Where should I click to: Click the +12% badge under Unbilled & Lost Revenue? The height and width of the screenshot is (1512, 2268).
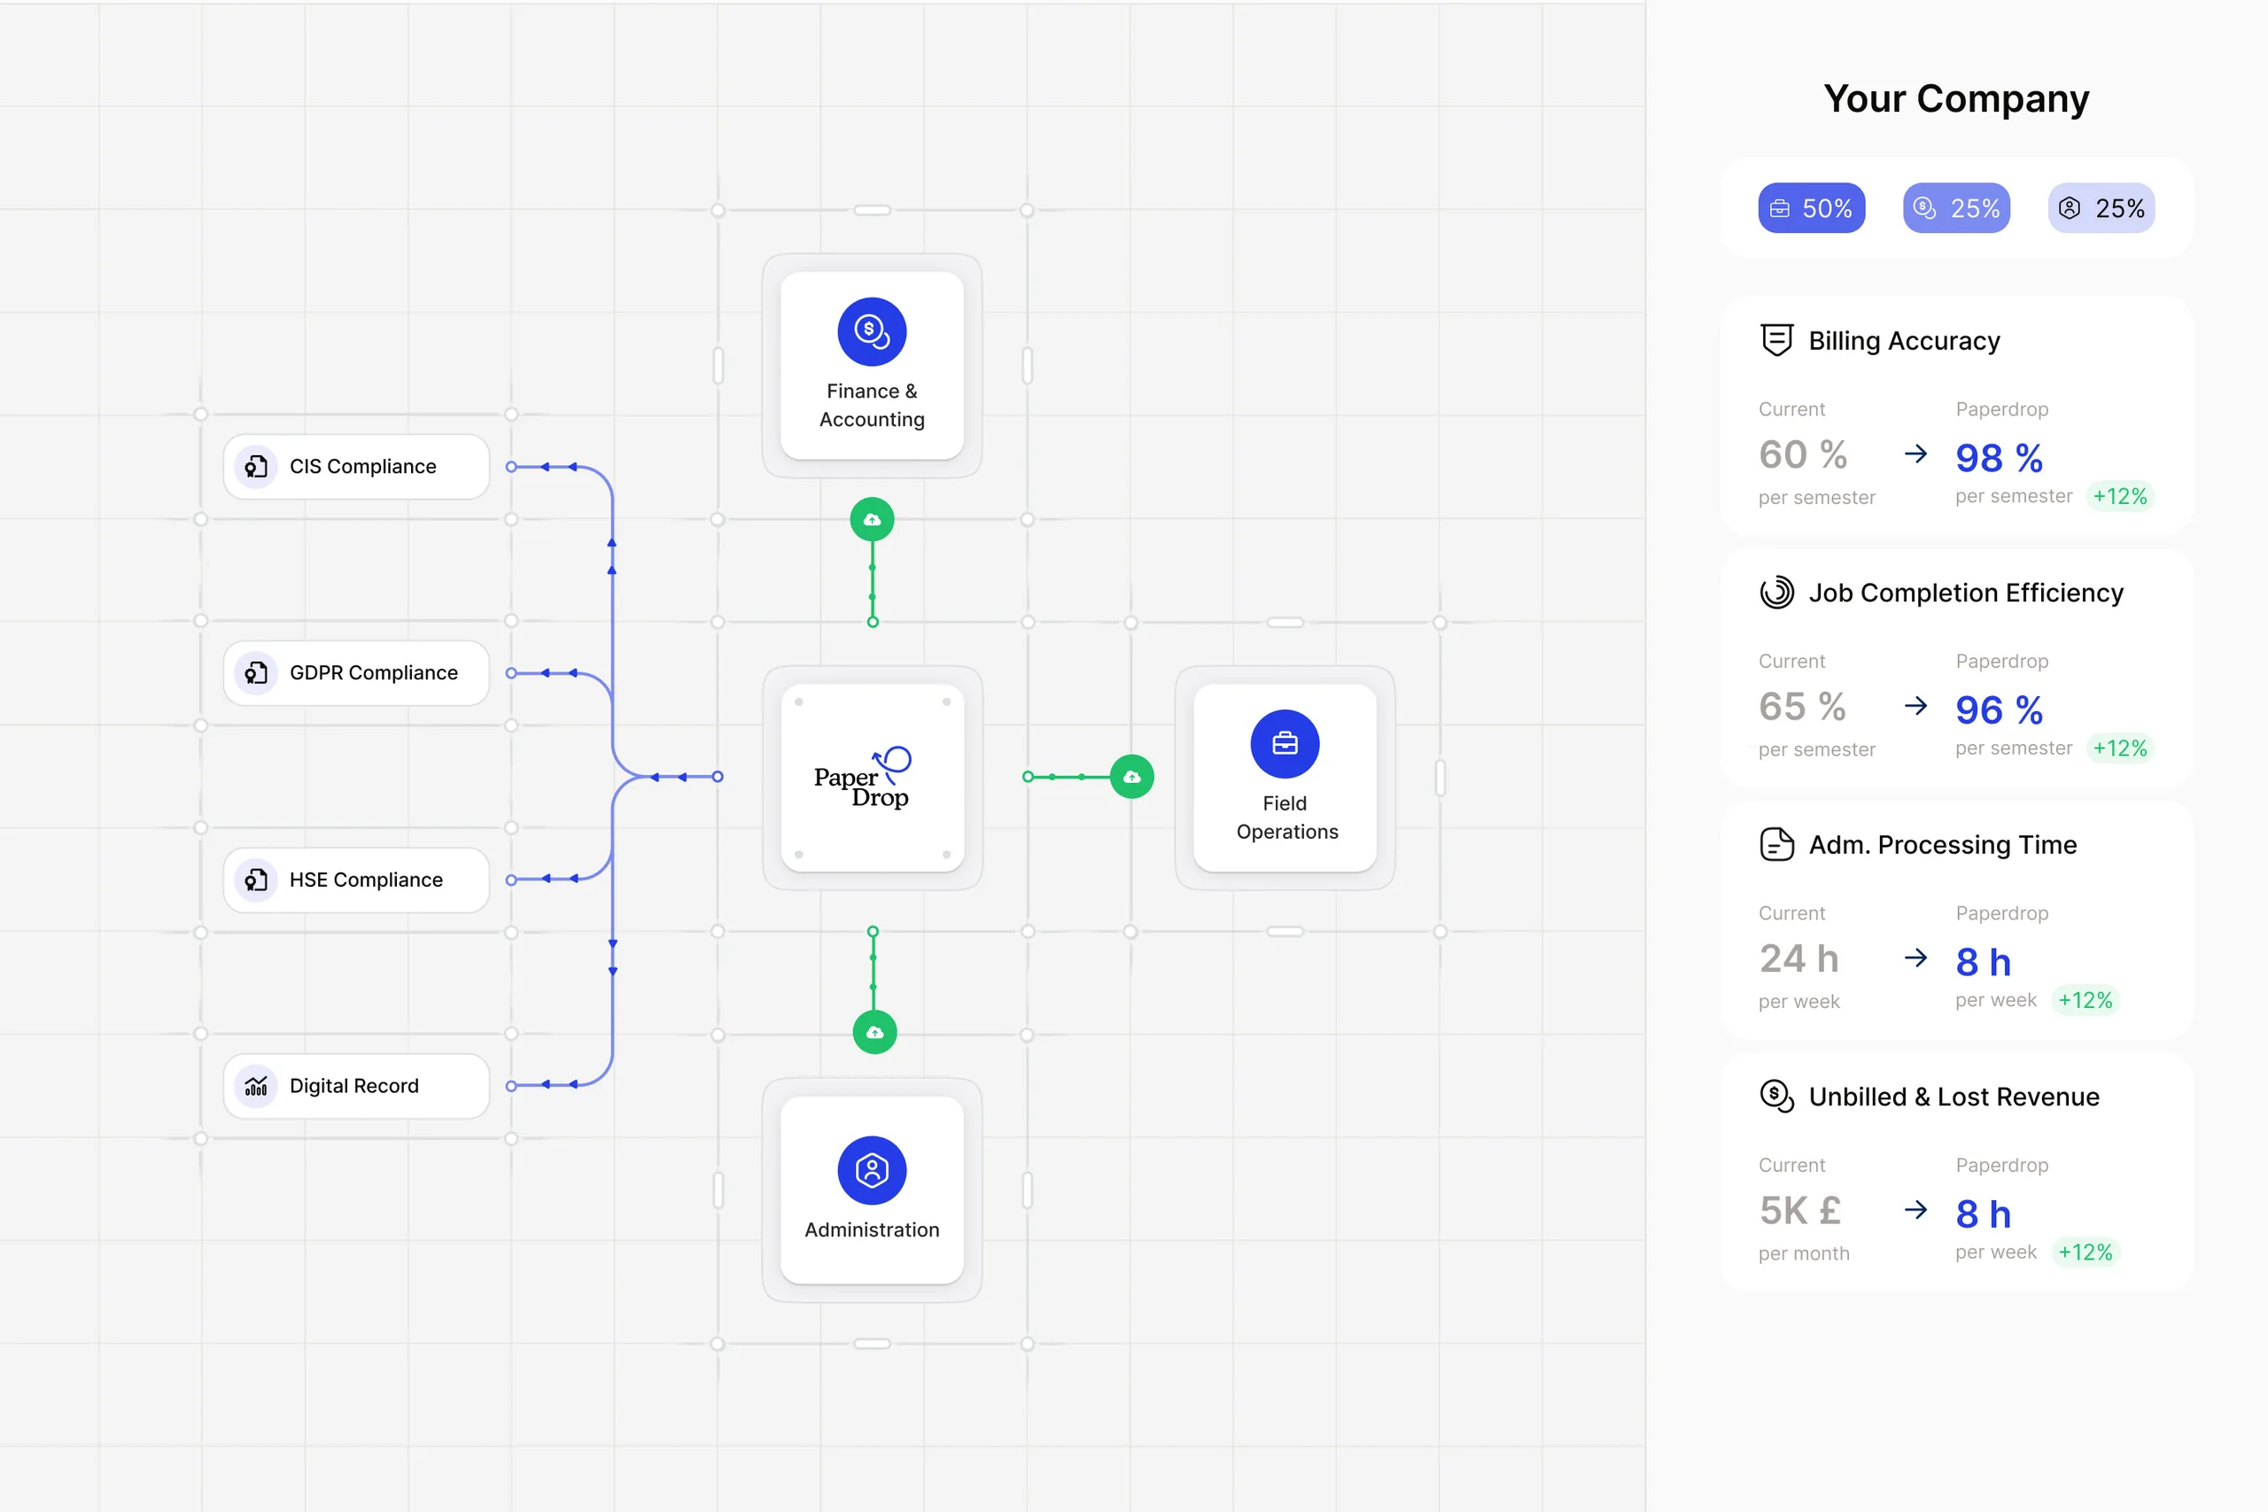[2085, 1252]
